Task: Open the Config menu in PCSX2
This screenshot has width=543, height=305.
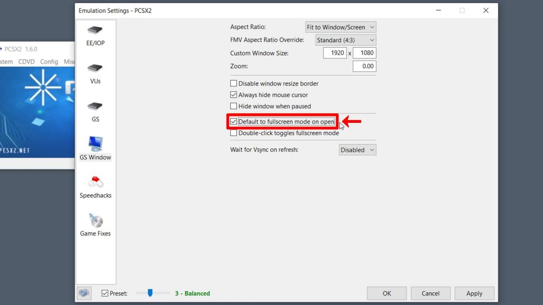Action: [49, 61]
